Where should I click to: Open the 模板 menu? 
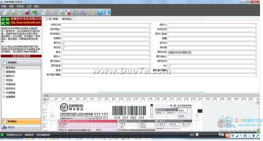coord(12,6)
